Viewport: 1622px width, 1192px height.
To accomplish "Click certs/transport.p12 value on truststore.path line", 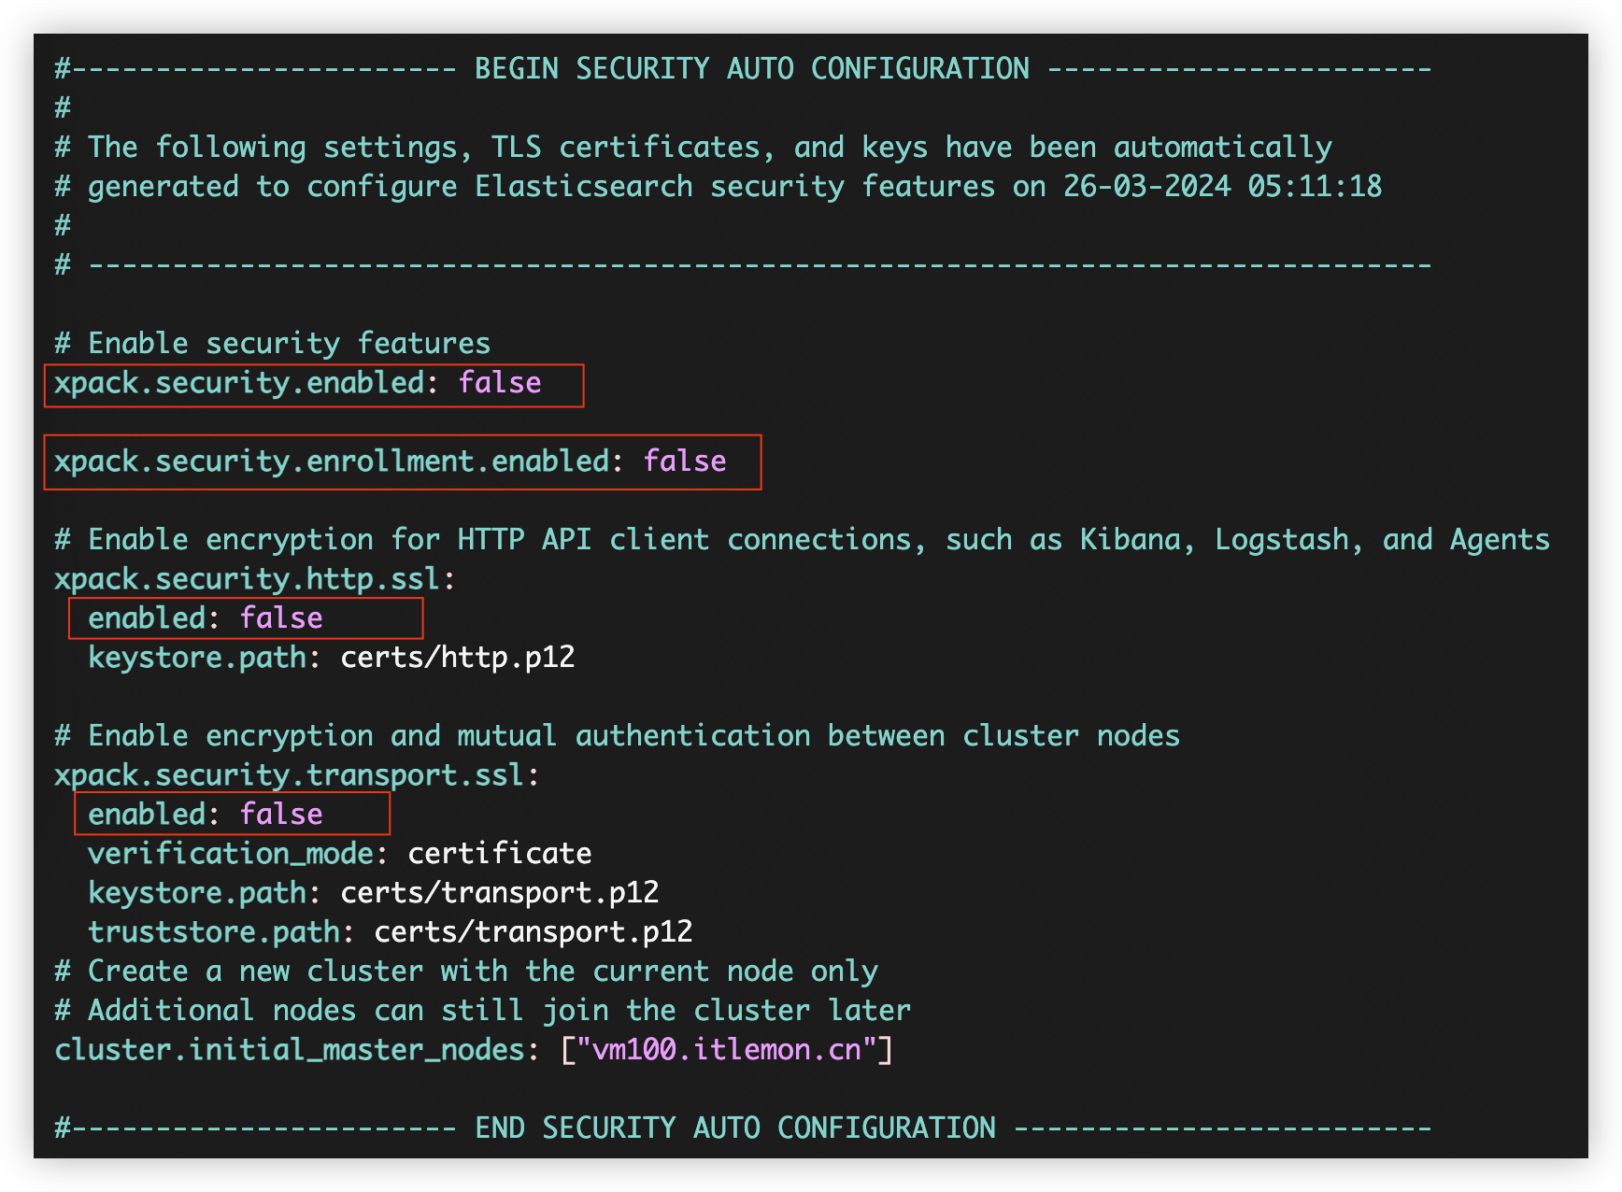I will coord(534,932).
